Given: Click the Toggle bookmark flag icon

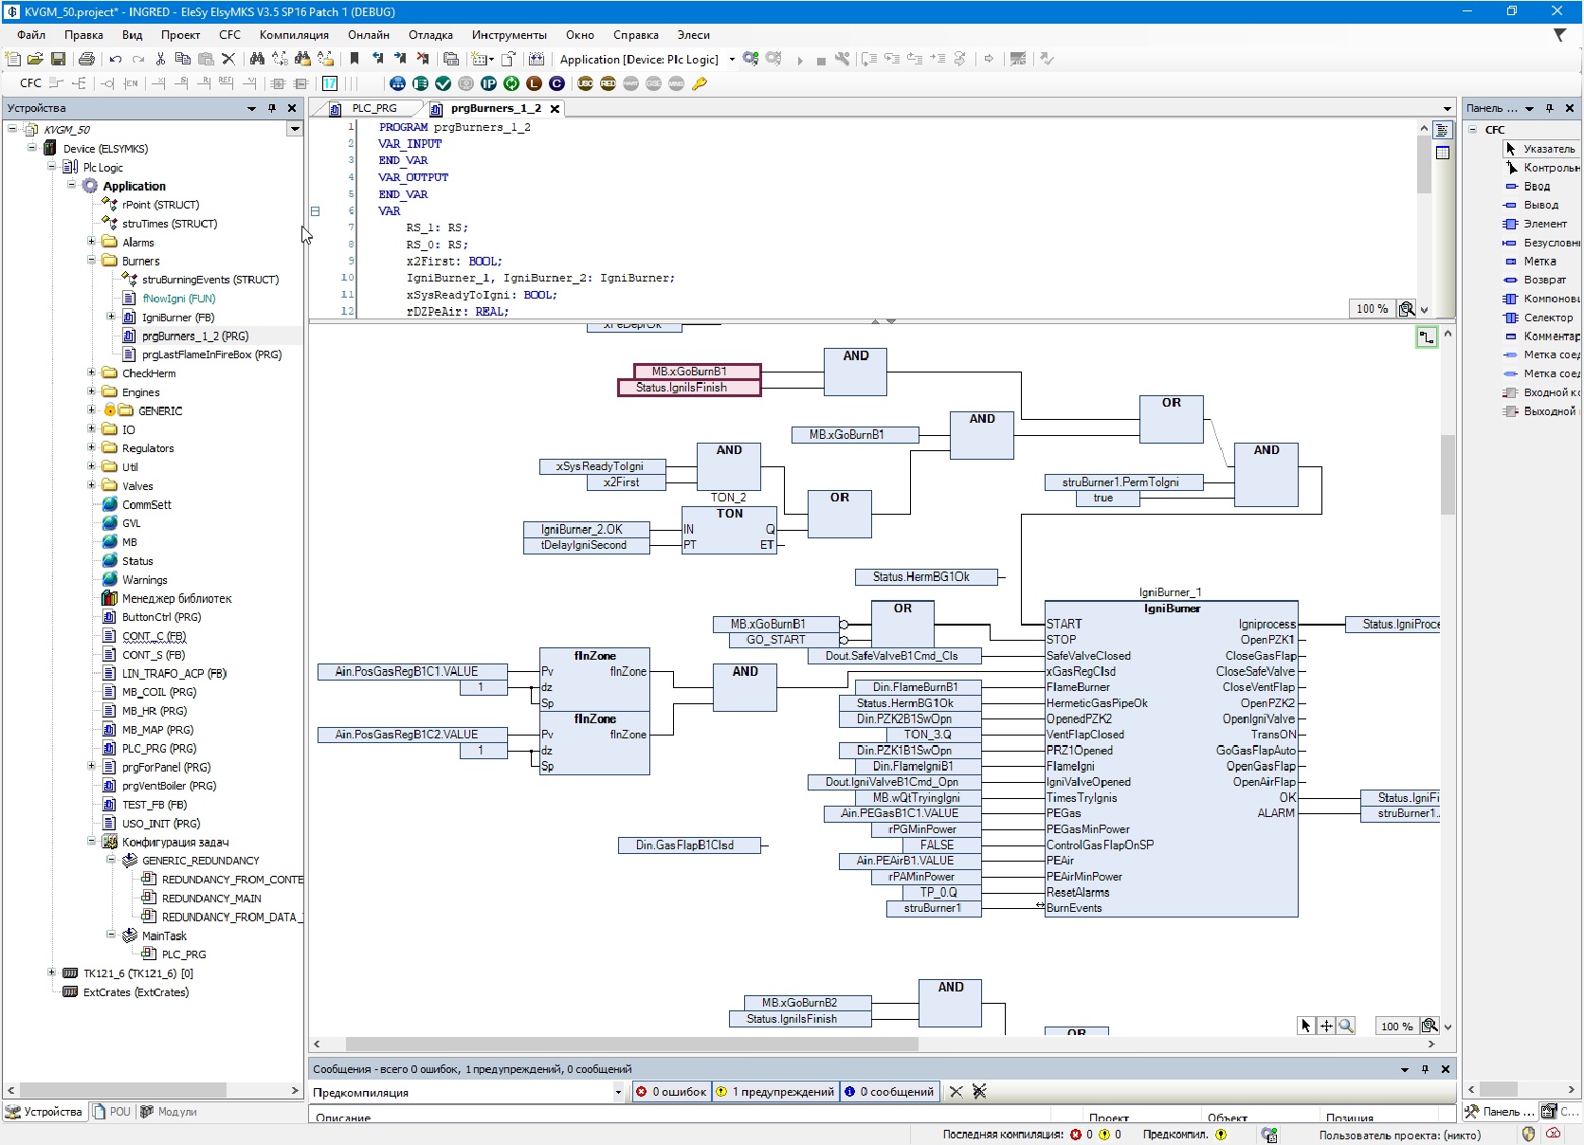Looking at the screenshot, I should (x=355, y=59).
